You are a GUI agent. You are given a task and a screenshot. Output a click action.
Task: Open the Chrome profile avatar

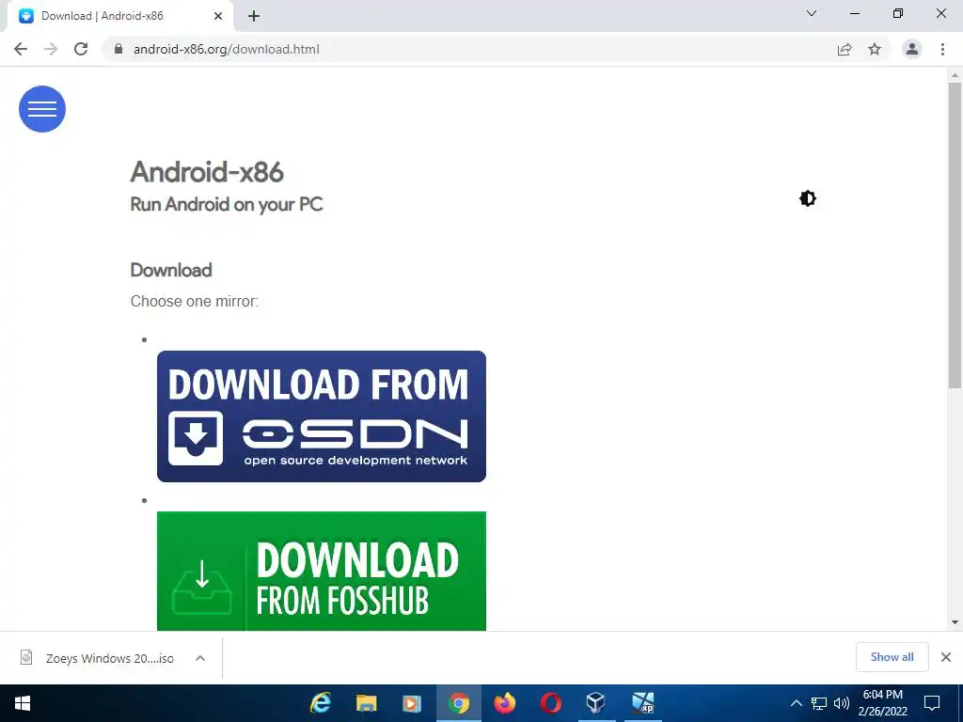(912, 49)
